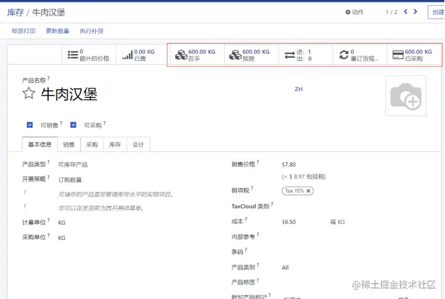
Task: Switch to the 库存 tab
Action: [115, 144]
